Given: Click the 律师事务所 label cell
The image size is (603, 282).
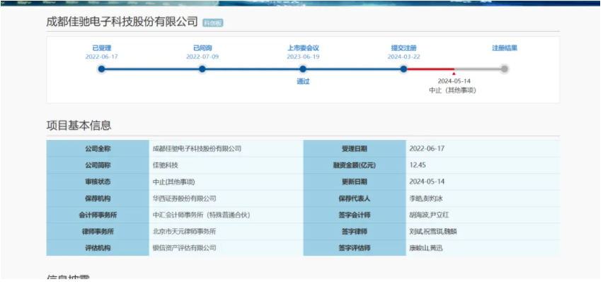Looking at the screenshot, I should point(98,232).
